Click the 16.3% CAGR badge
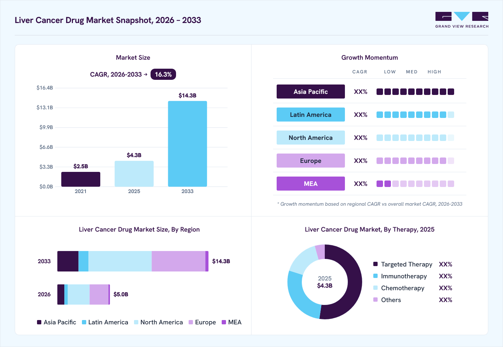Image resolution: width=503 pixels, height=347 pixels. pyautogui.click(x=163, y=74)
